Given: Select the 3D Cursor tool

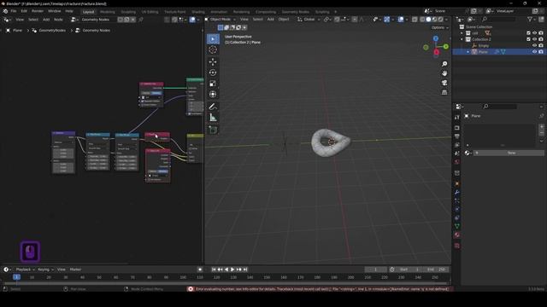Looking at the screenshot, I should pos(213,49).
